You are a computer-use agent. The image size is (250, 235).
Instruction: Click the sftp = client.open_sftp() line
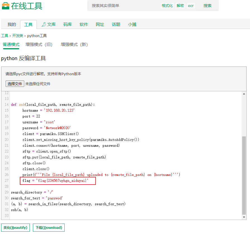pyautogui.click(x=47, y=151)
